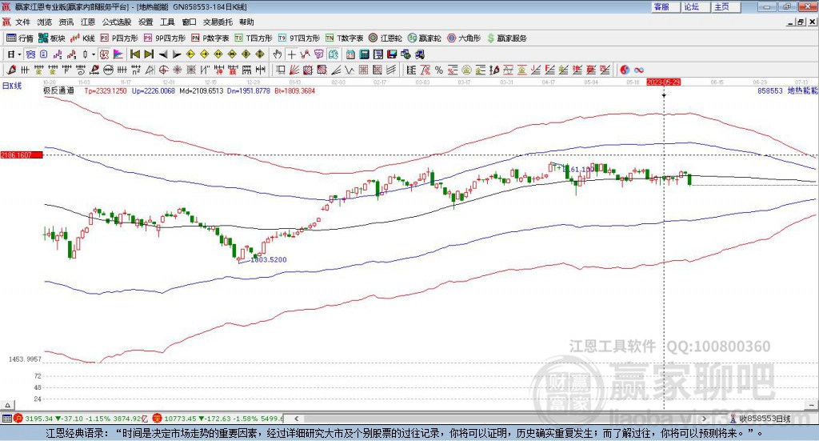Viewport: 819px width, 441px height.
Task: Open the 9T四方形 tool
Action: click(299, 38)
